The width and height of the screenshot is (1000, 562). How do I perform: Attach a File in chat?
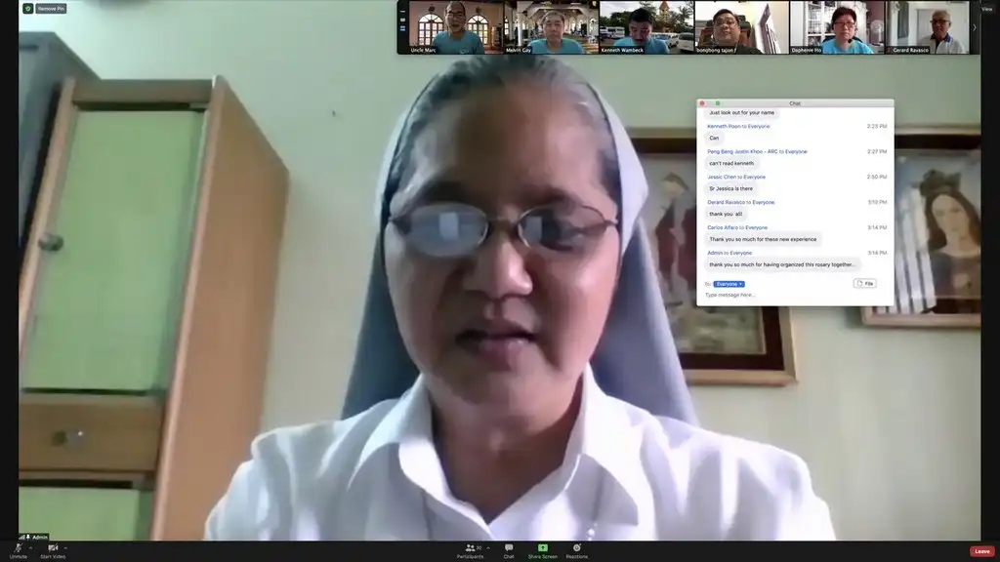pos(865,284)
